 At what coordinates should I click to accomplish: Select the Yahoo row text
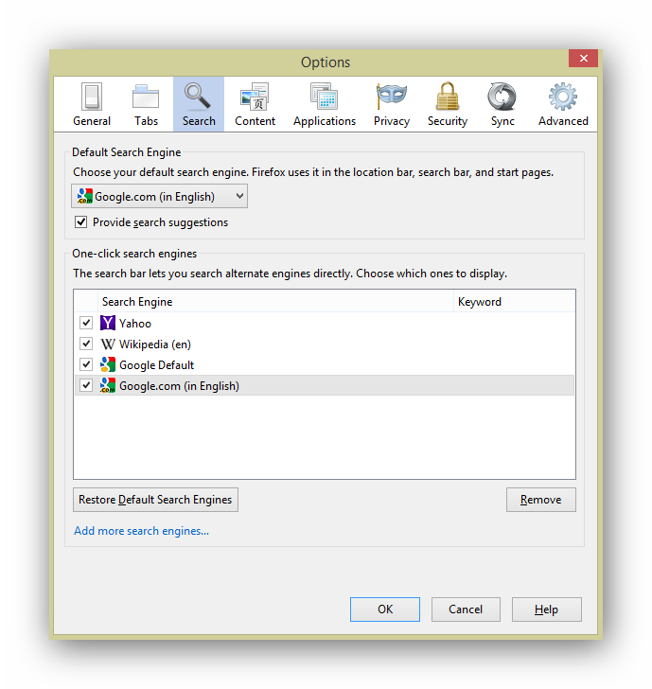click(135, 324)
